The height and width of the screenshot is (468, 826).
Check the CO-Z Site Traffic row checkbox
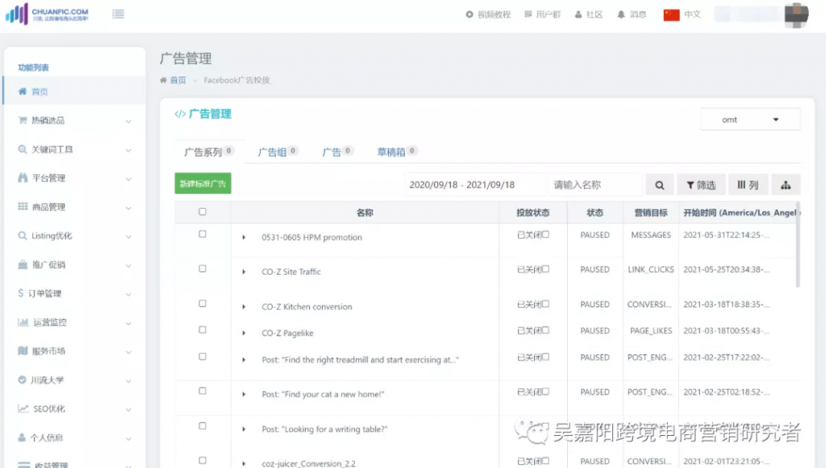[202, 268]
